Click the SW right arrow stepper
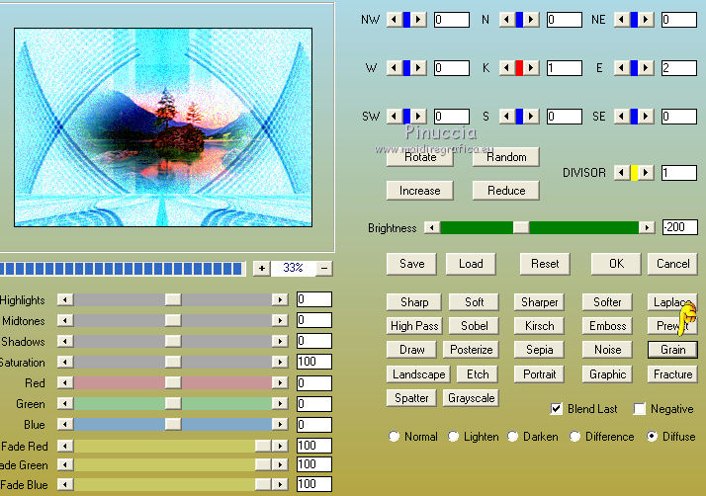The height and width of the screenshot is (496, 706). [418, 117]
